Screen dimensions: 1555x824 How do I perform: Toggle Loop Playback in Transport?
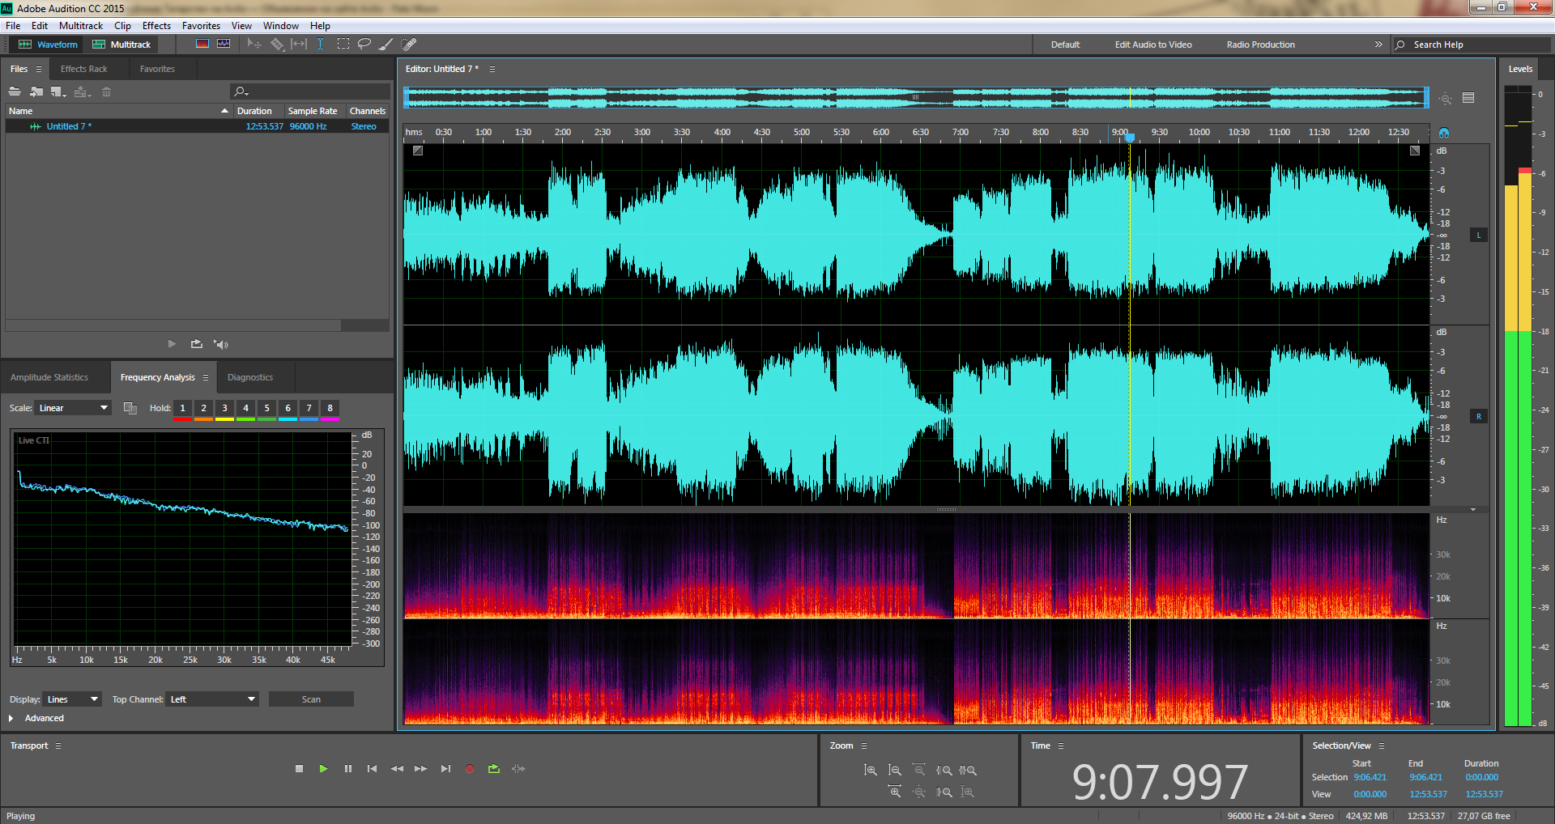pyautogui.click(x=494, y=769)
